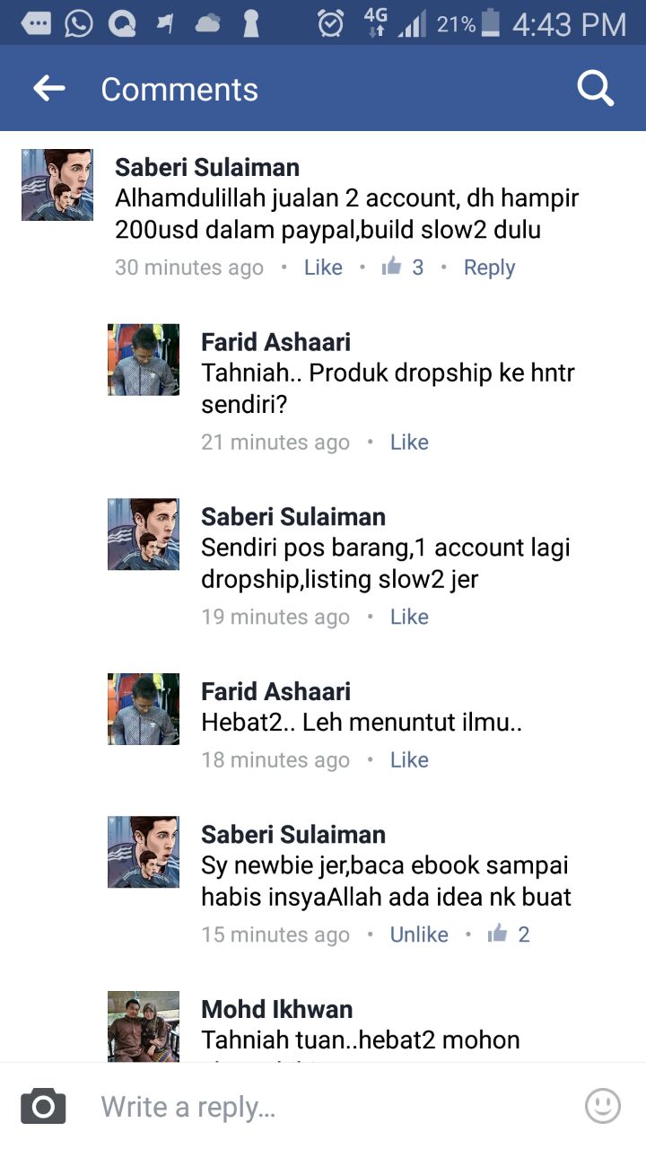Reply to Saberi Sulaiman's top comment
646x1149 pixels.
click(x=489, y=268)
